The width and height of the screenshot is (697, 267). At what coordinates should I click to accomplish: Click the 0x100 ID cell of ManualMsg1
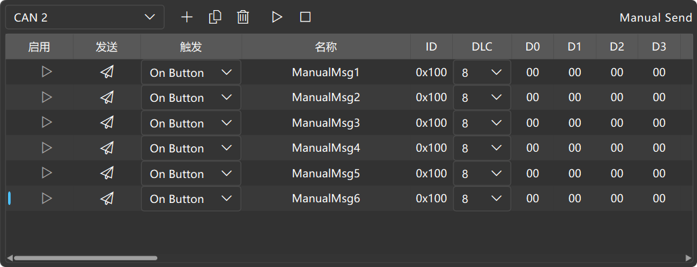pyautogui.click(x=431, y=72)
